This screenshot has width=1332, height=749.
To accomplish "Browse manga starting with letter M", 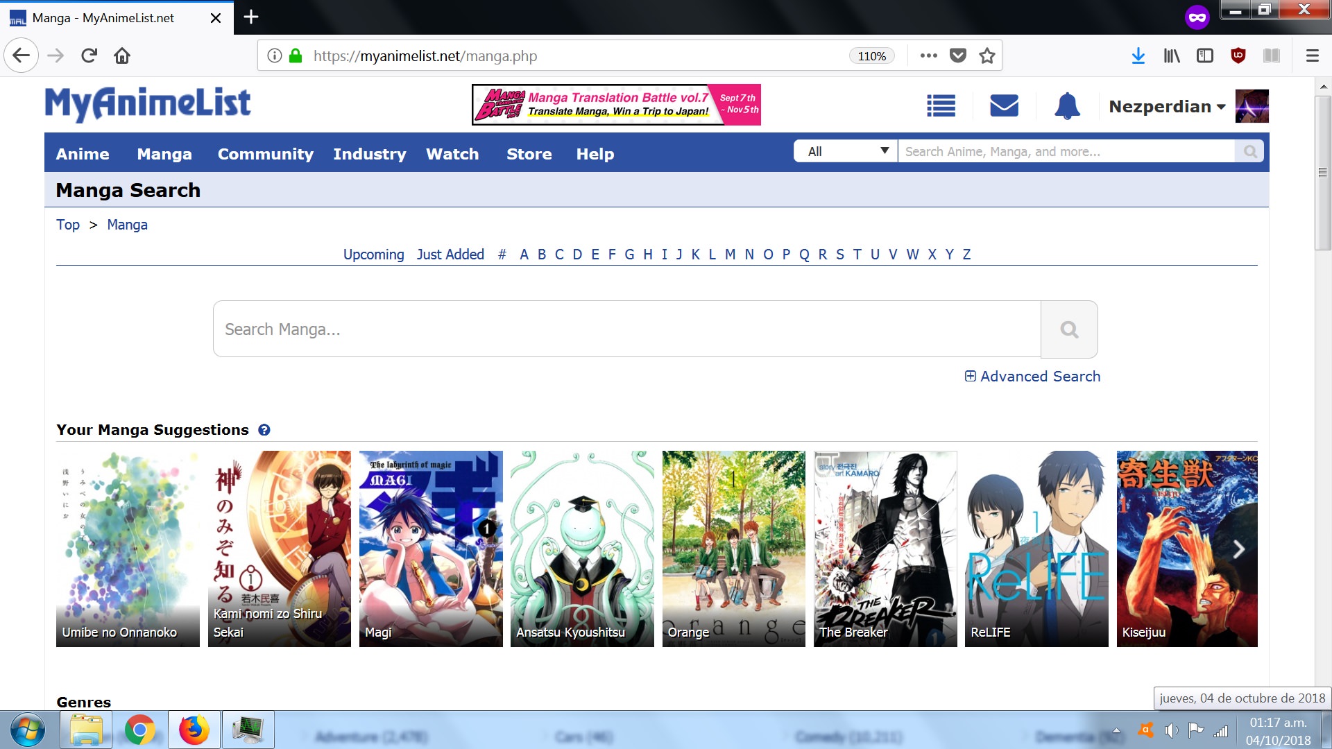I will pyautogui.click(x=730, y=255).
